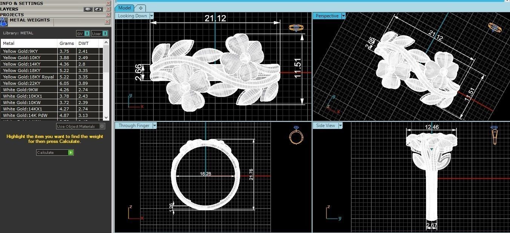
Task: Click the metal list scroll down arrow
Action: [x=106, y=118]
